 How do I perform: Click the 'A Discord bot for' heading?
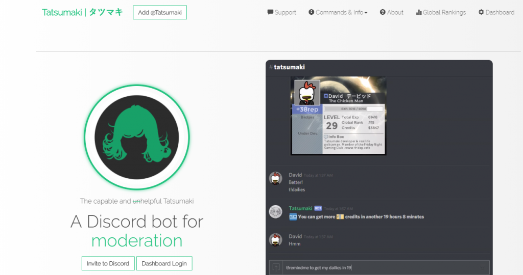tap(137, 222)
